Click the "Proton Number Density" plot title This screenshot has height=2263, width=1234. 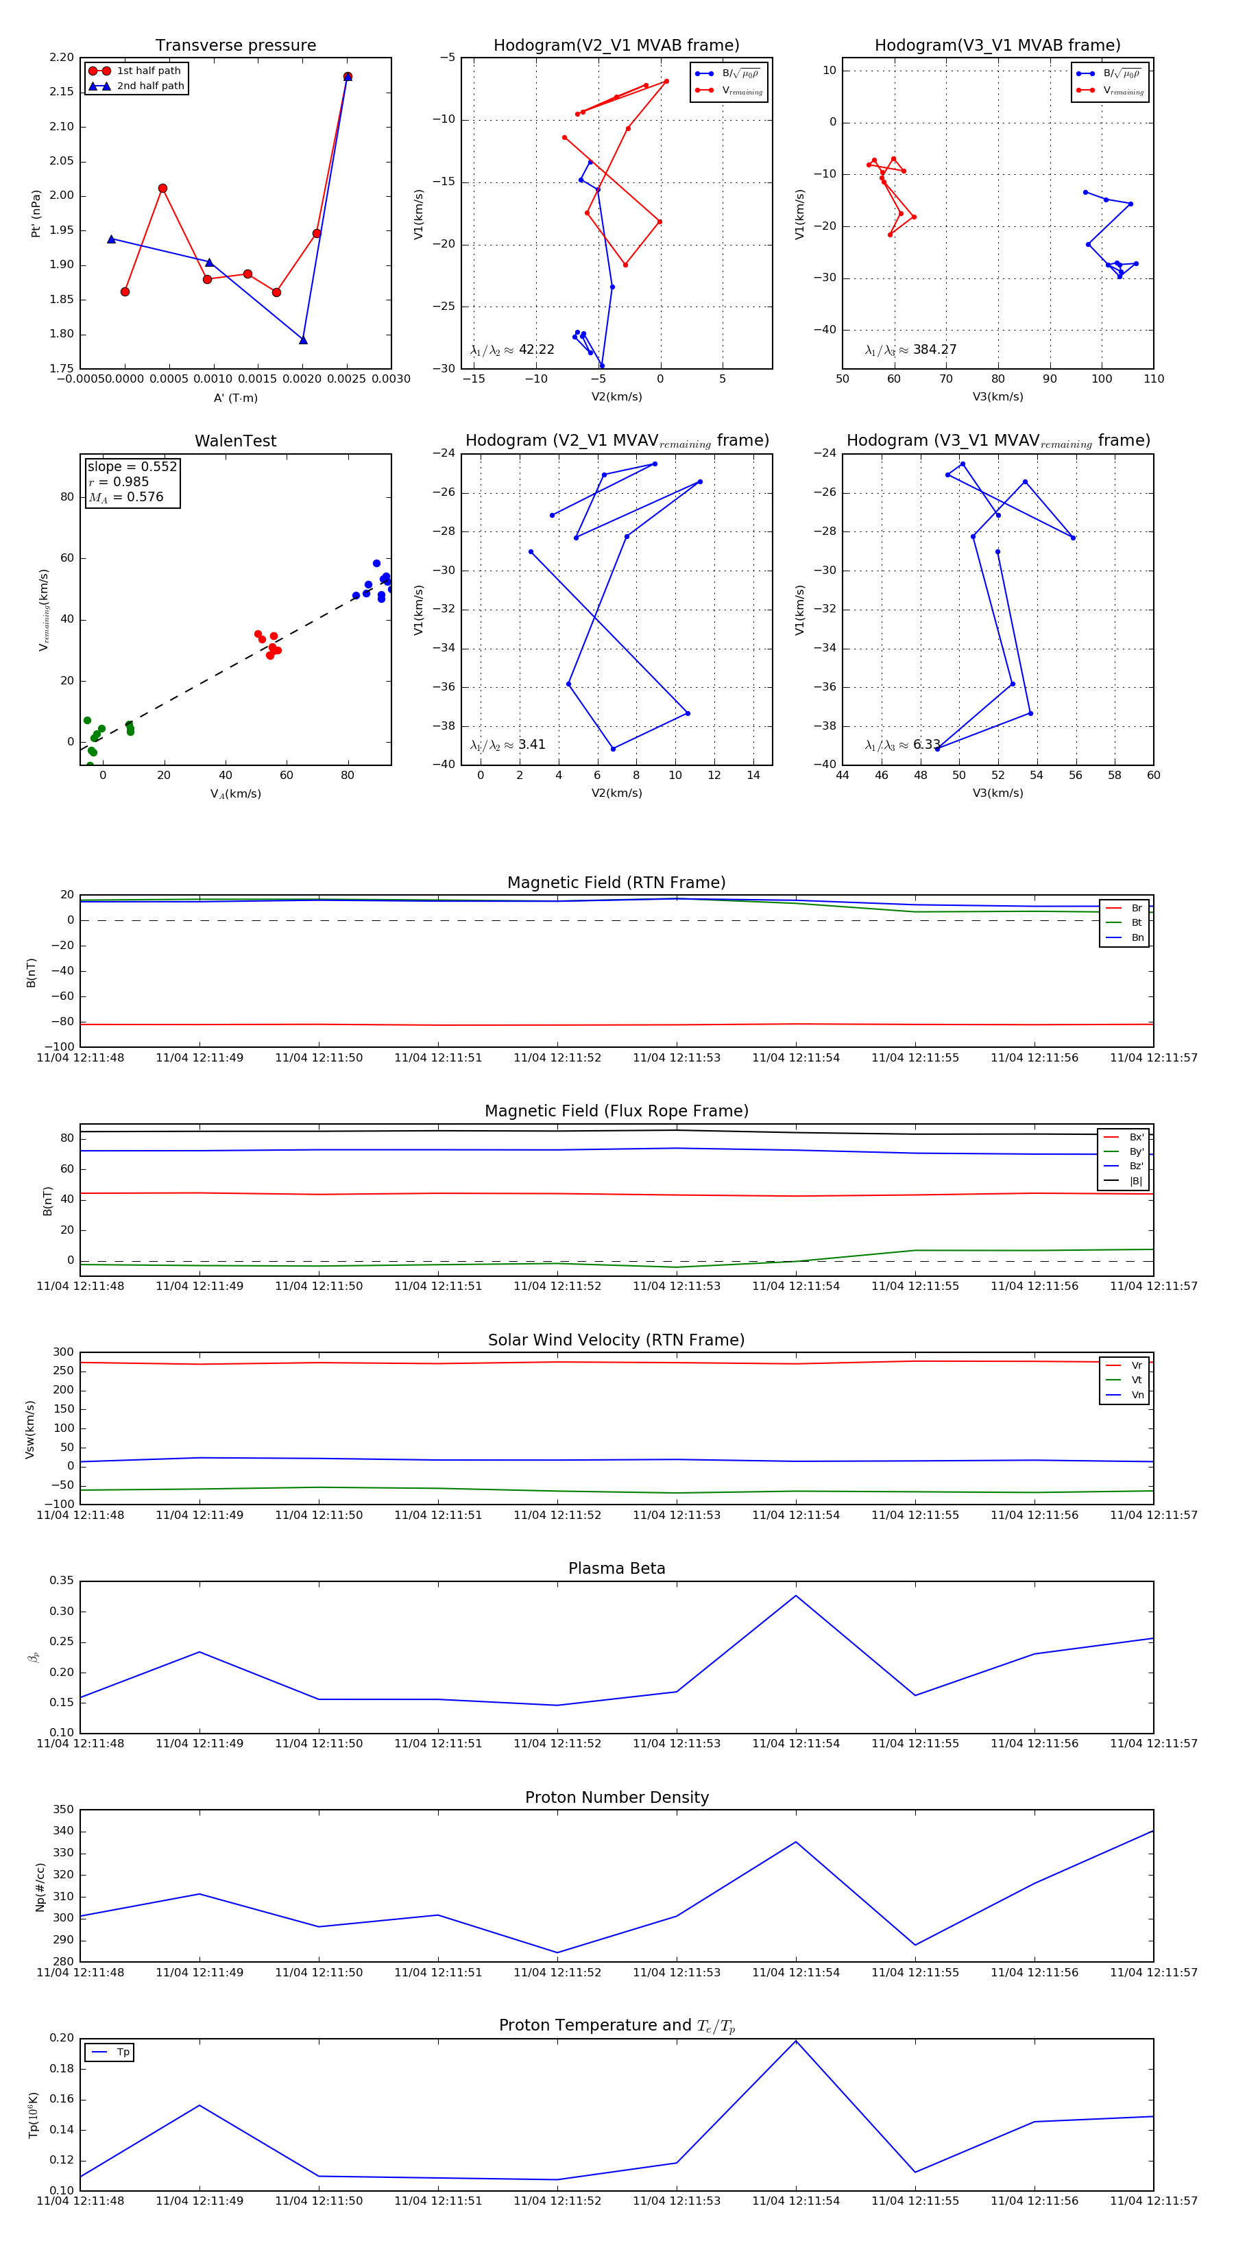[616, 1797]
